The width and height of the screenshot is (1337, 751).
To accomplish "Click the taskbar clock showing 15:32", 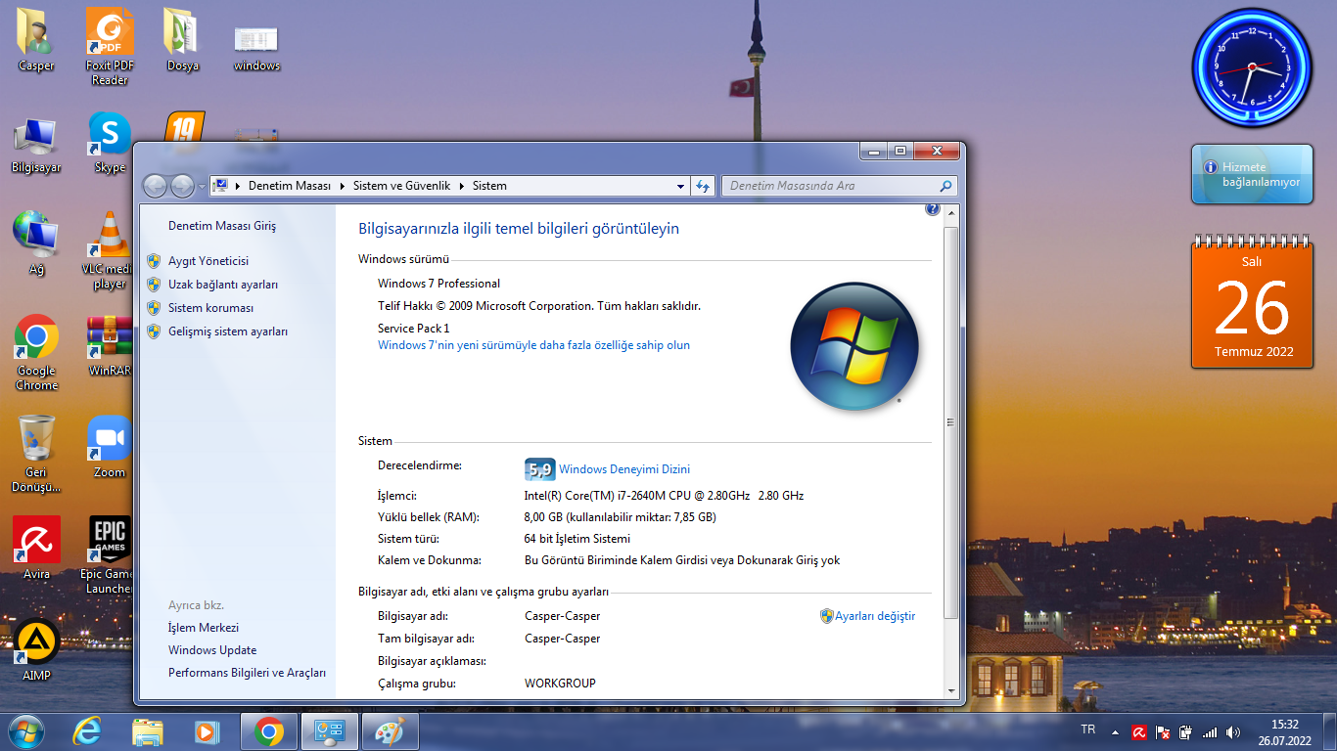I will [x=1284, y=731].
